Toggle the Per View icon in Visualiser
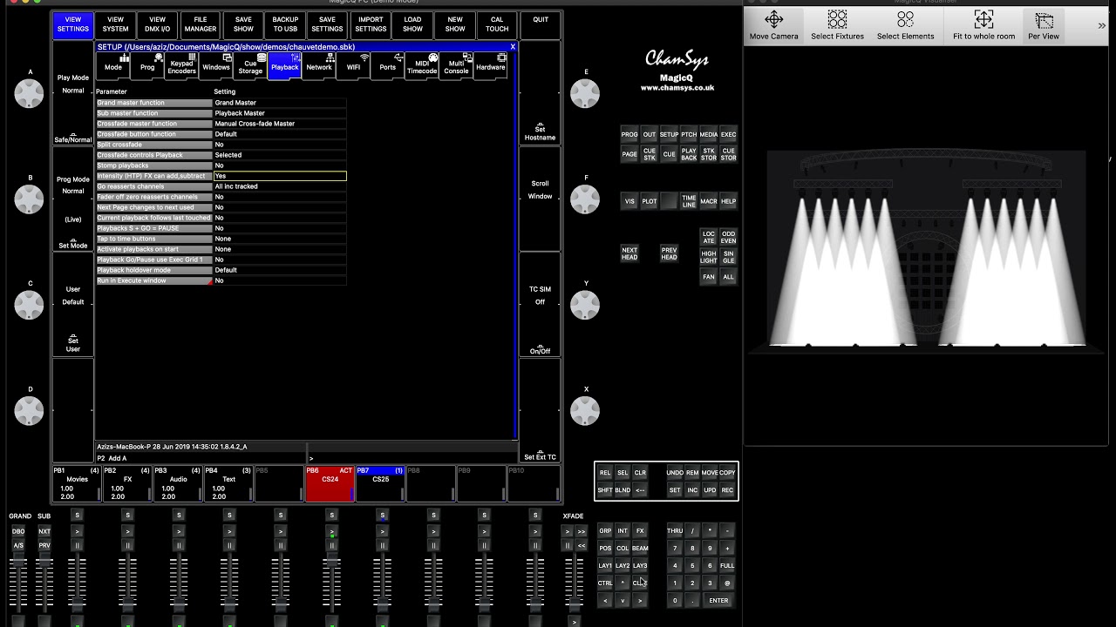The width and height of the screenshot is (1116, 627). coord(1044,25)
